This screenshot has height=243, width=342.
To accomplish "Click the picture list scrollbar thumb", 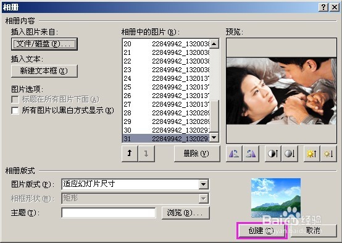I will (214, 117).
